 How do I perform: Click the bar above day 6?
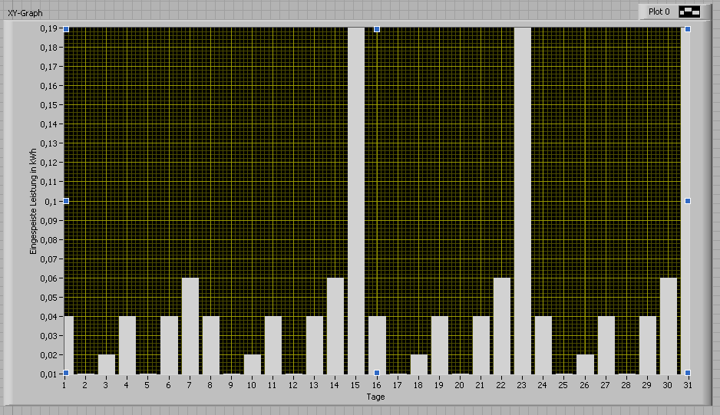169,345
